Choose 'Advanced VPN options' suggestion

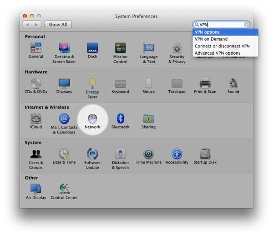coord(225,53)
